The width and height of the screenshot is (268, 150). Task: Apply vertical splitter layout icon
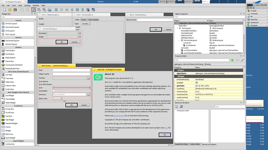pos(72,10)
